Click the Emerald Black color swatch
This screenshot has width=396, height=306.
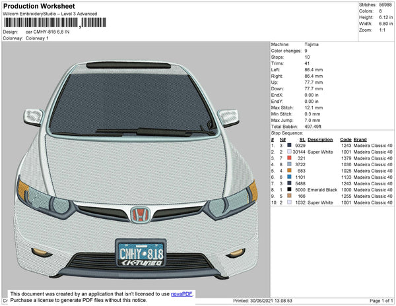(289, 189)
